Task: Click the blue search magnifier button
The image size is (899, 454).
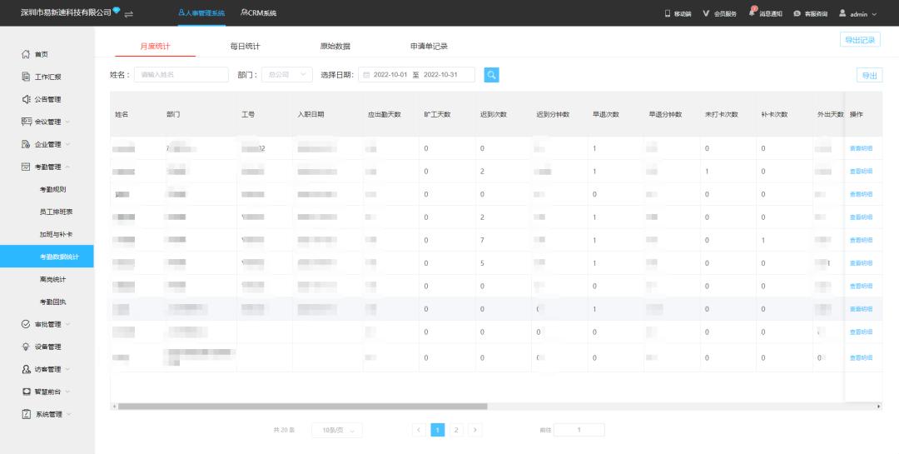Action: tap(491, 75)
